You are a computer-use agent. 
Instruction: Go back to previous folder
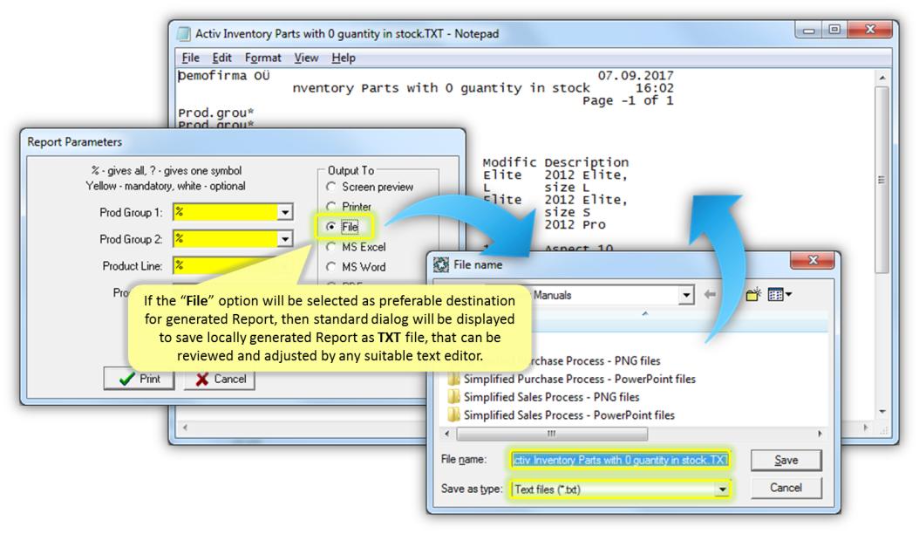710,295
